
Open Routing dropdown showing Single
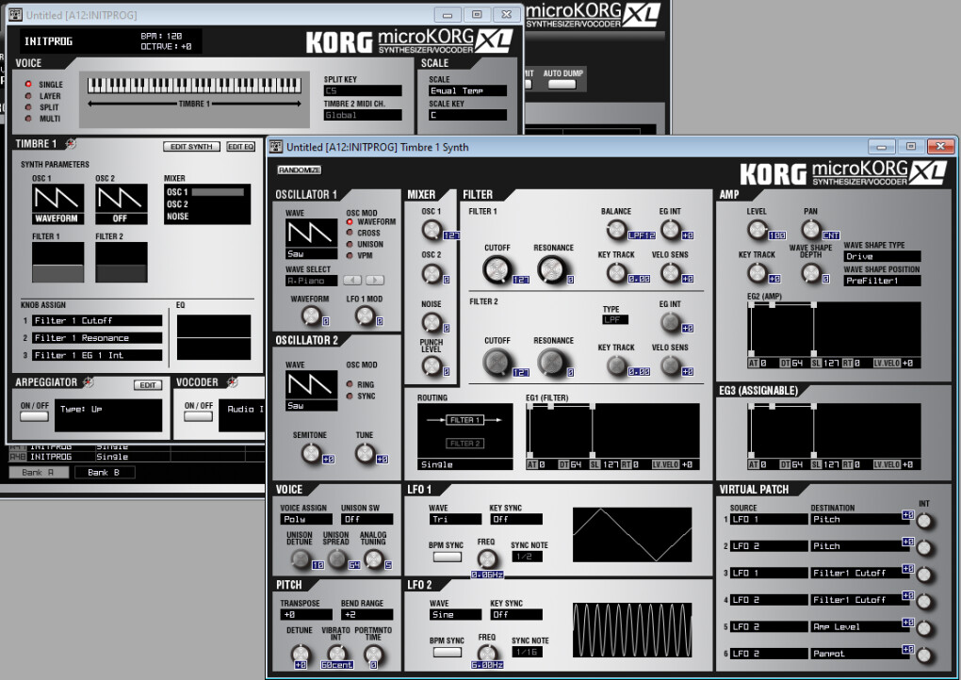[x=465, y=464]
